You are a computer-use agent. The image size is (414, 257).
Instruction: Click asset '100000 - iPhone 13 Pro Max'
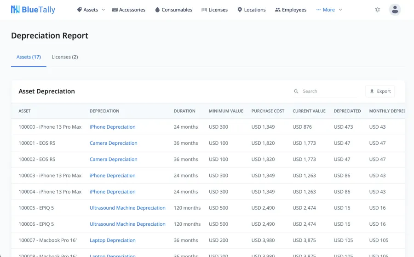50,127
